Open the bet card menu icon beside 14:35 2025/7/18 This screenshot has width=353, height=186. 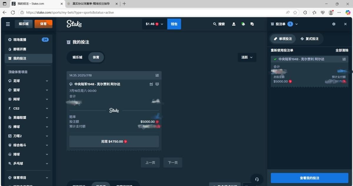pyautogui.click(x=157, y=75)
